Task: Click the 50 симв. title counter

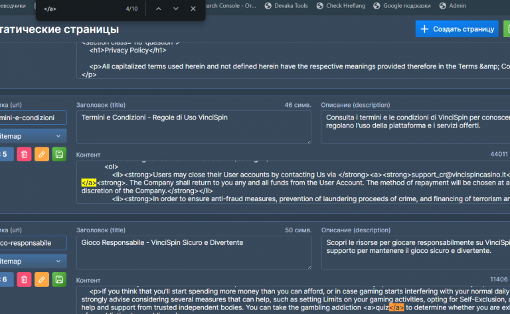Action: (x=298, y=230)
